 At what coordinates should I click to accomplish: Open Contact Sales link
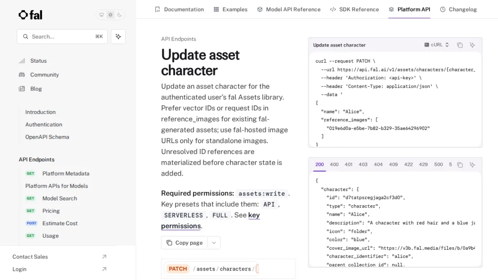60,257
